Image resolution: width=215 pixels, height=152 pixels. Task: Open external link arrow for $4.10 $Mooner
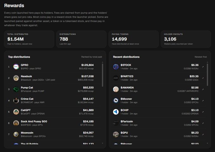click(203, 101)
